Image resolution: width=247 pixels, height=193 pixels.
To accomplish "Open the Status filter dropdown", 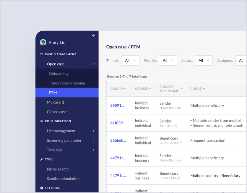I will coord(204,60).
